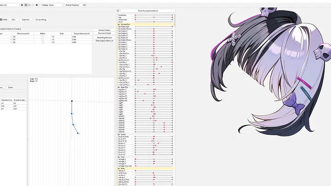Select the 0.84 overall acceleration cell
Image resolution: width=331 pixels, height=186 pixels.
20,109
